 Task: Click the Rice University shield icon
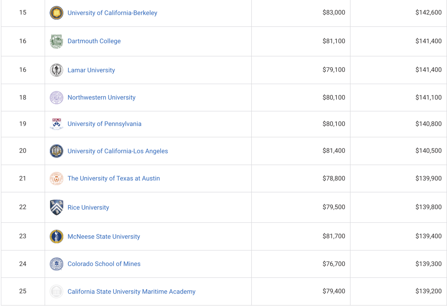56,208
